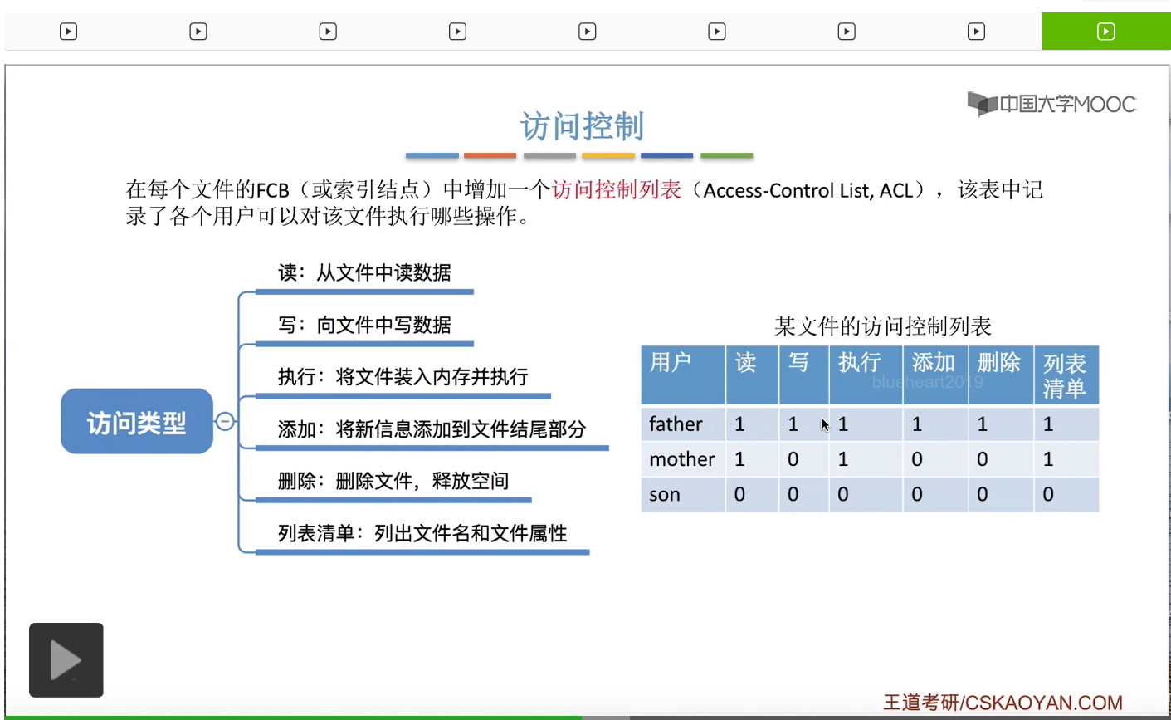
Task: Click the mother row label
Action: point(682,459)
